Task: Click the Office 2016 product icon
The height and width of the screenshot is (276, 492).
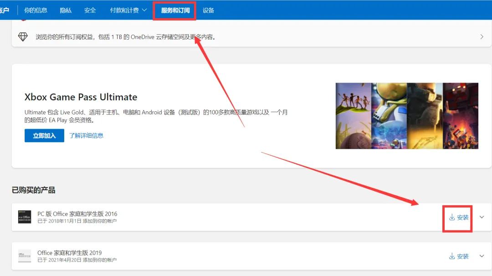Action: coord(25,217)
